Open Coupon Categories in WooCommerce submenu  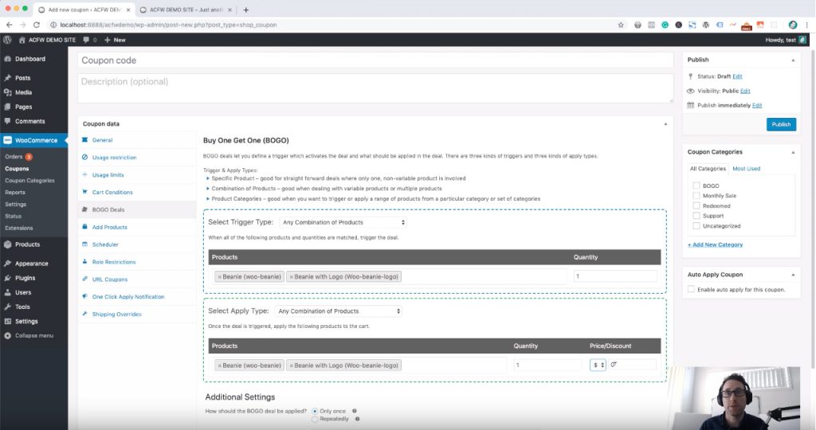click(29, 181)
